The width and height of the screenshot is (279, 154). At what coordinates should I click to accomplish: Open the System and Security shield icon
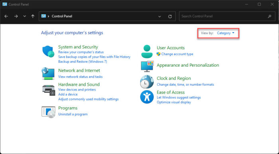pos(48,52)
